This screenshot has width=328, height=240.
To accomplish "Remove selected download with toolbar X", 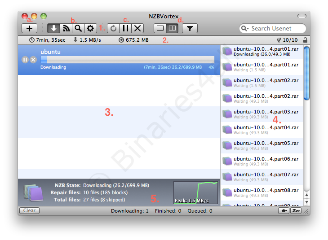I will (x=137, y=28).
